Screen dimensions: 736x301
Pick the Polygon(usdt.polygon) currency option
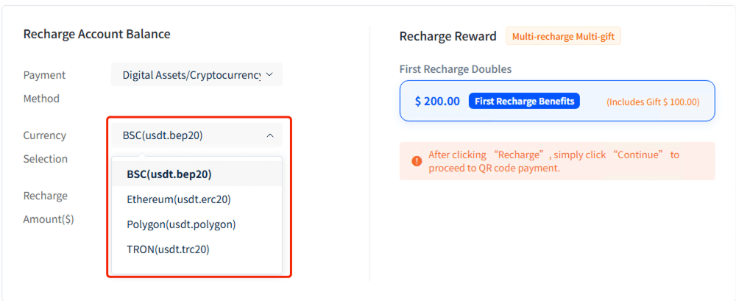(x=181, y=224)
